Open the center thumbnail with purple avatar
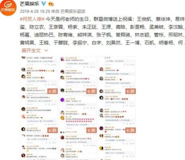 point(78,114)
